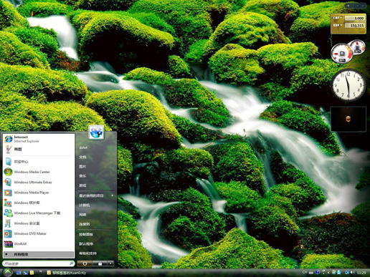Open 文档 (Documents)
Image resolution: width=370 pixels, height=277 pixels.
click(82, 157)
